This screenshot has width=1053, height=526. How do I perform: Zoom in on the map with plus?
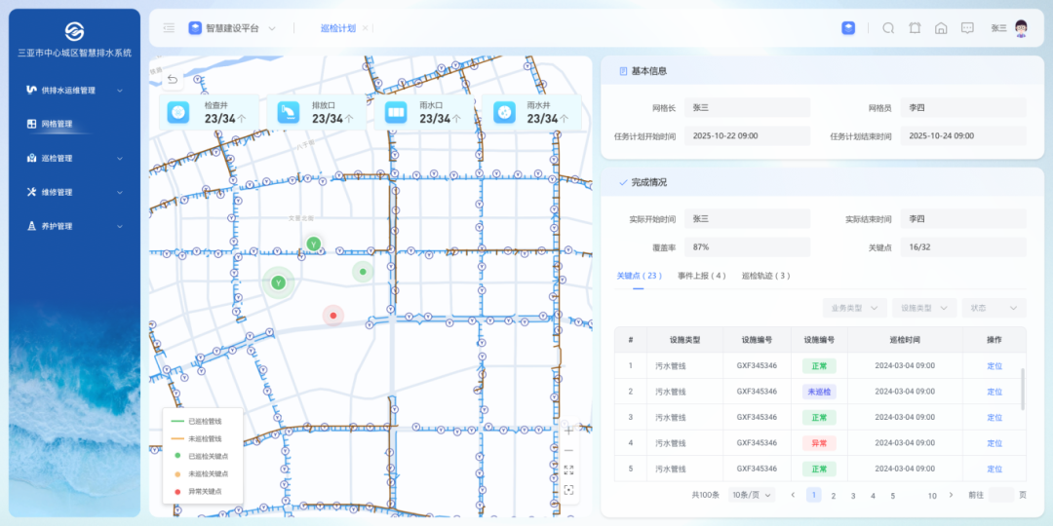(x=568, y=431)
